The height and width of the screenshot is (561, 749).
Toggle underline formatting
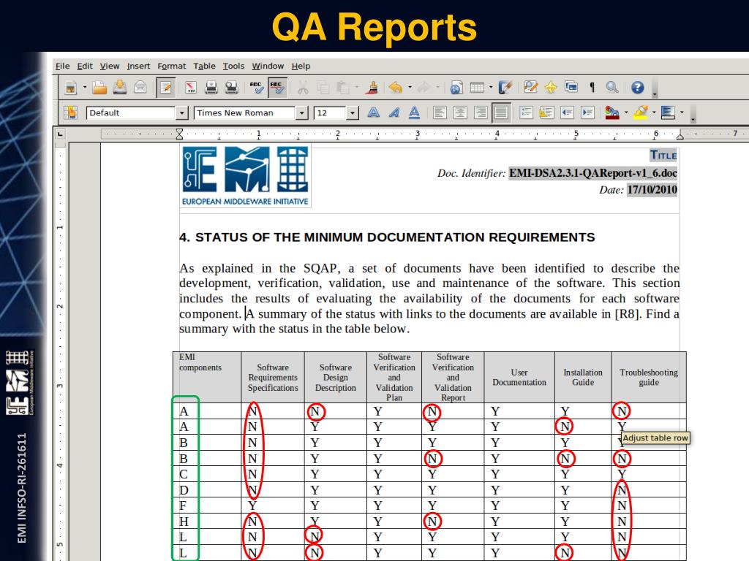tap(414, 113)
